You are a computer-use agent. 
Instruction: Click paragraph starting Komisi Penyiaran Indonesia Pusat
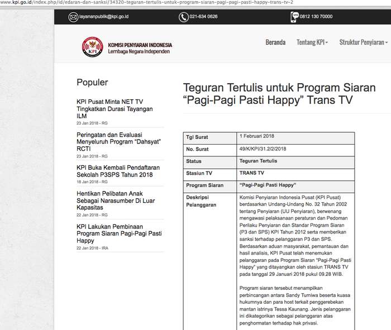295,236
